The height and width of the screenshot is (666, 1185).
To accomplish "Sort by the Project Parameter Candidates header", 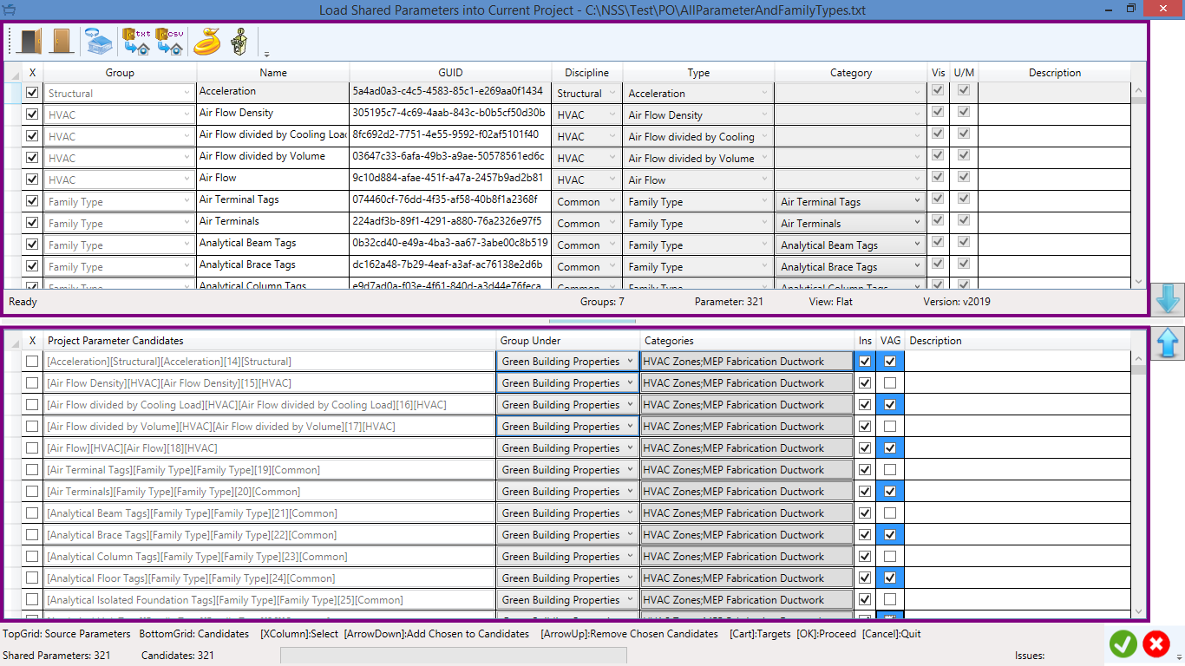I will pyautogui.click(x=270, y=341).
